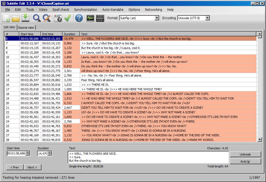This screenshot has height=182, width=266.
Task: Switch to the Source view tab
Action: pos(26,28)
